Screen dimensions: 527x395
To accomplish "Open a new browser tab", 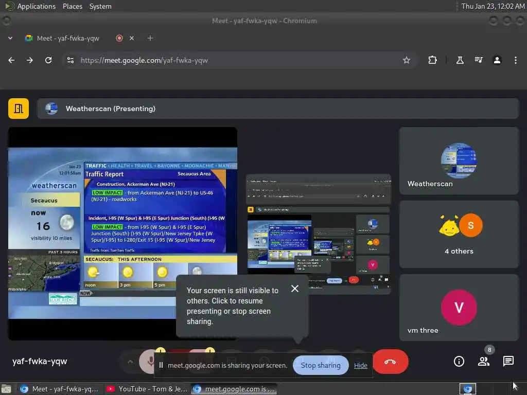I will tap(150, 38).
